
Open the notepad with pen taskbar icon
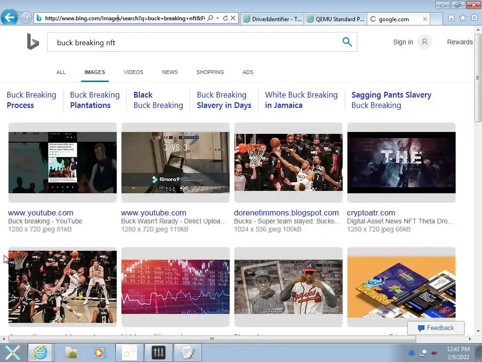point(188,353)
